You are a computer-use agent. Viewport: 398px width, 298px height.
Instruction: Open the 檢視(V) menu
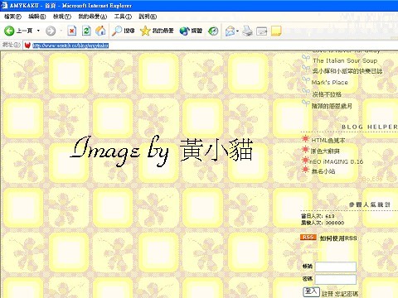click(x=62, y=17)
